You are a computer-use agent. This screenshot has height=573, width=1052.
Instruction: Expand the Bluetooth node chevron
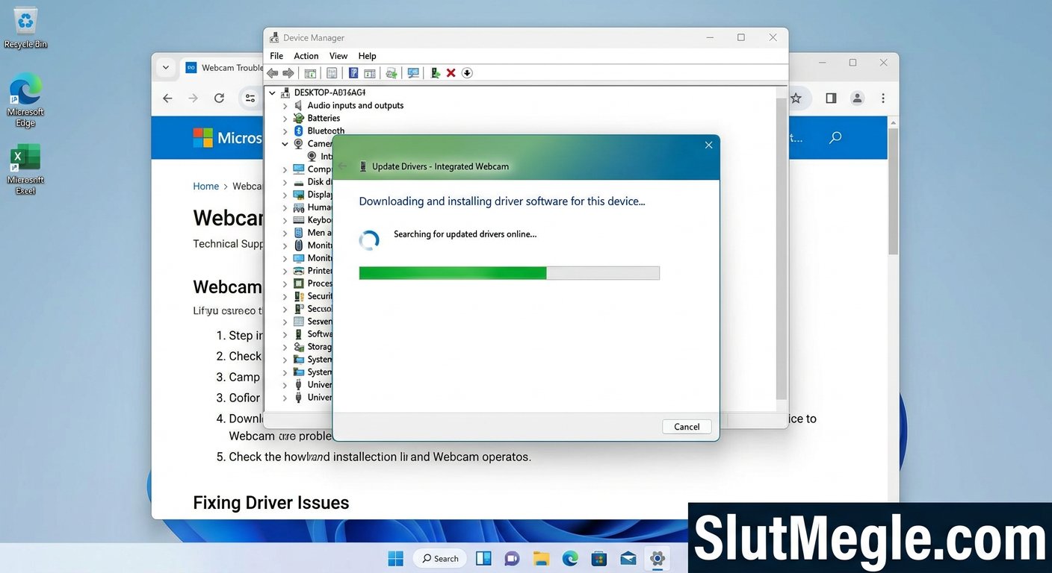(x=285, y=131)
